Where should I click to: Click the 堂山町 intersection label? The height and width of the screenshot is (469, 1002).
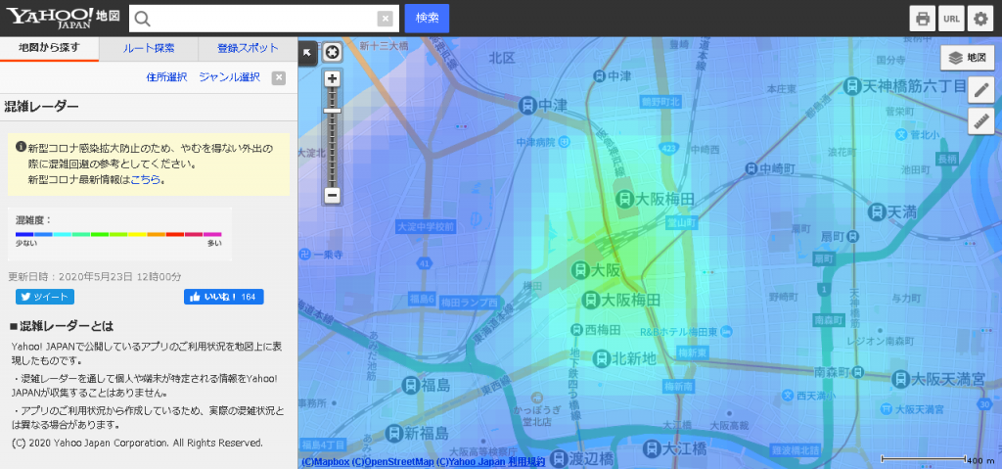coord(681,222)
